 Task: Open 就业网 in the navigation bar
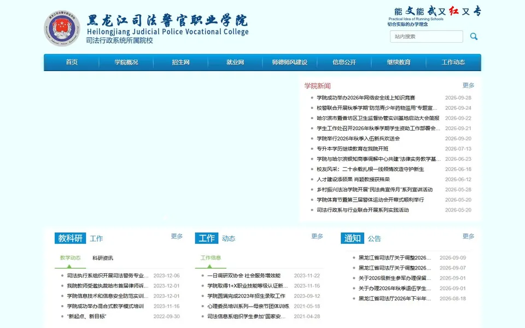point(235,62)
